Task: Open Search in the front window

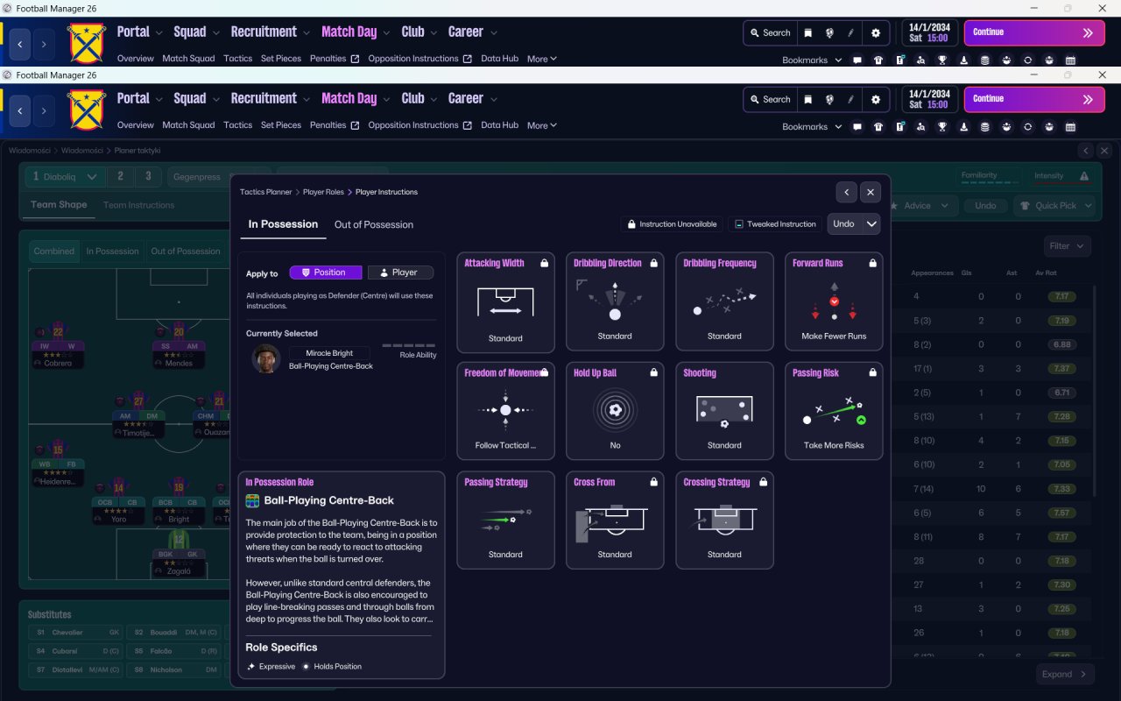Action: pos(770,99)
